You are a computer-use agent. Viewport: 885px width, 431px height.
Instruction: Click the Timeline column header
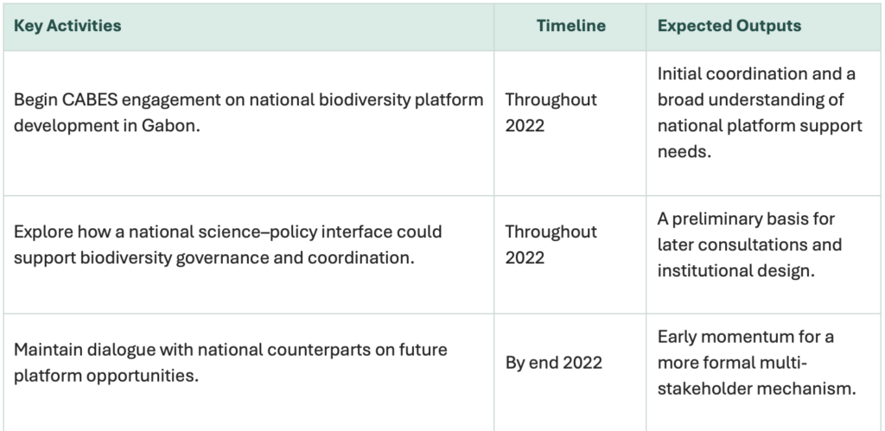[570, 26]
